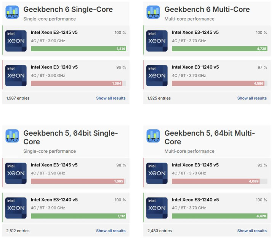Click the Geekbench 5 Multi-Core logo icon
Image resolution: width=274 pixels, height=239 pixels.
pyautogui.click(x=153, y=136)
